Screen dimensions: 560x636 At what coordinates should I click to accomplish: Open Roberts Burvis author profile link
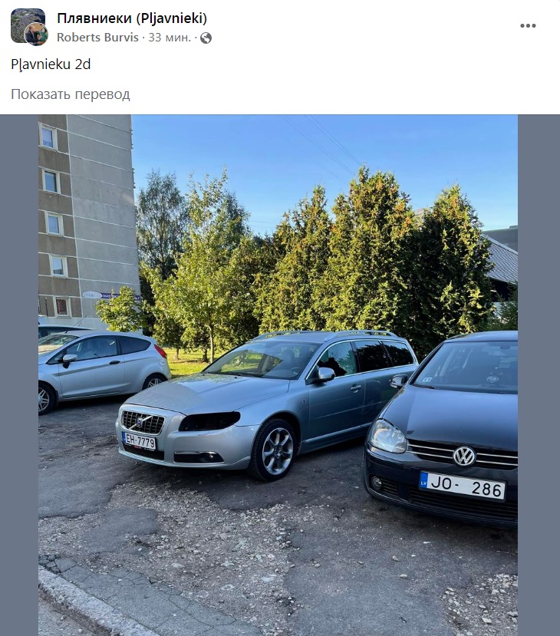tap(97, 38)
